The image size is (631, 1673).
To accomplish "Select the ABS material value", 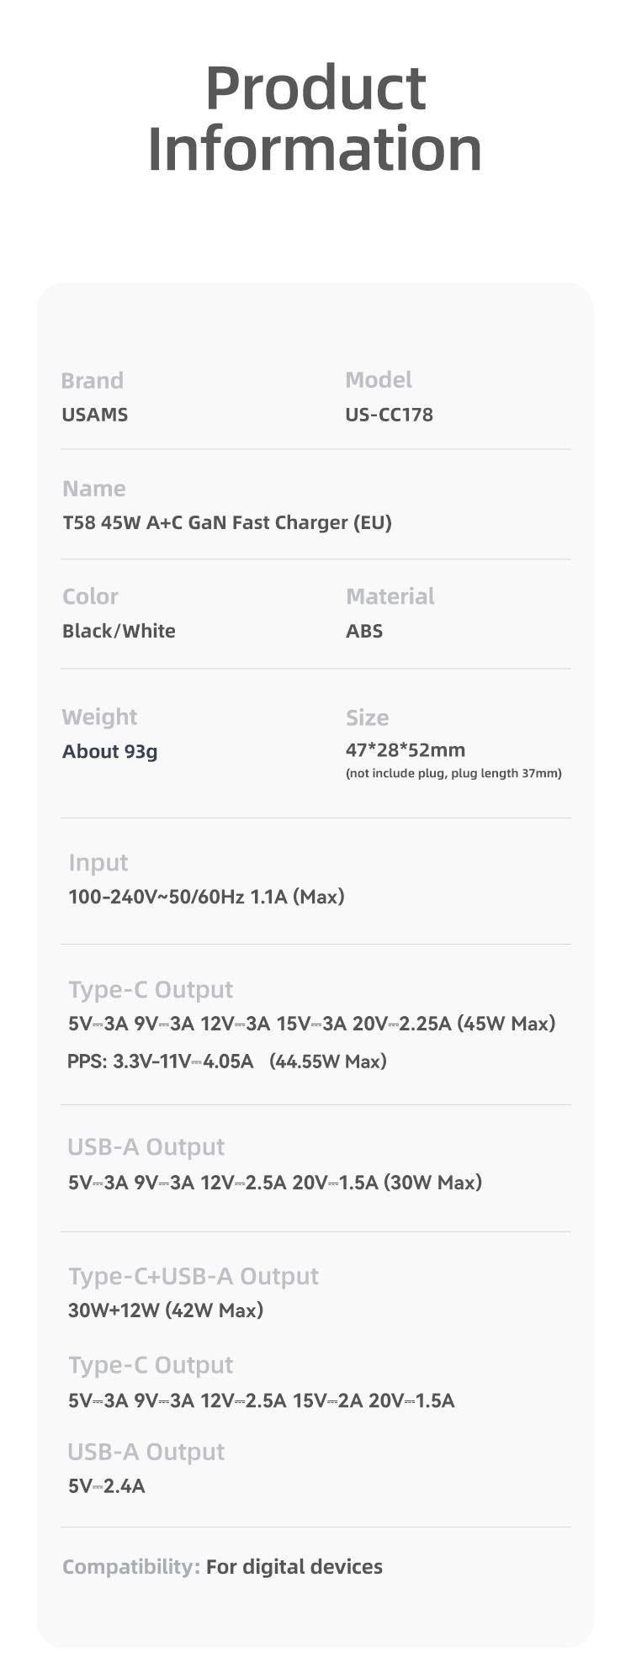I will coord(364,631).
